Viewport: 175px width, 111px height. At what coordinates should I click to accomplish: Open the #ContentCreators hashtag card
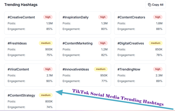point(140,23)
